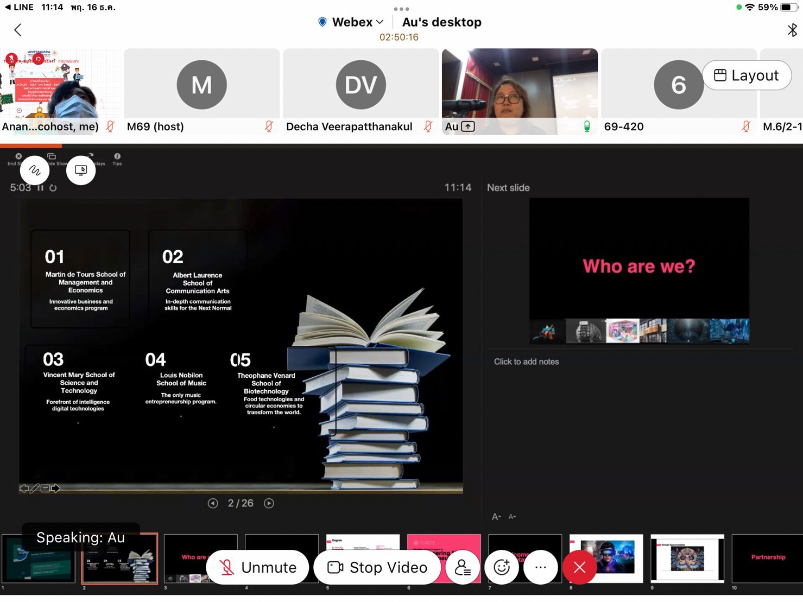Open the Webex dropdown menu

351,22
